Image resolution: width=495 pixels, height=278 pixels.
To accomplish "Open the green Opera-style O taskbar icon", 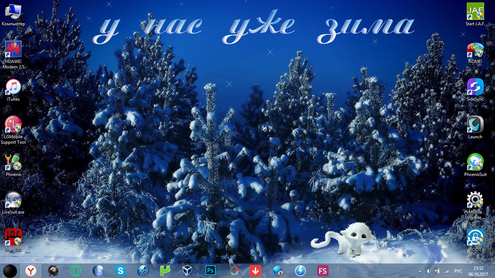I will 76,271.
